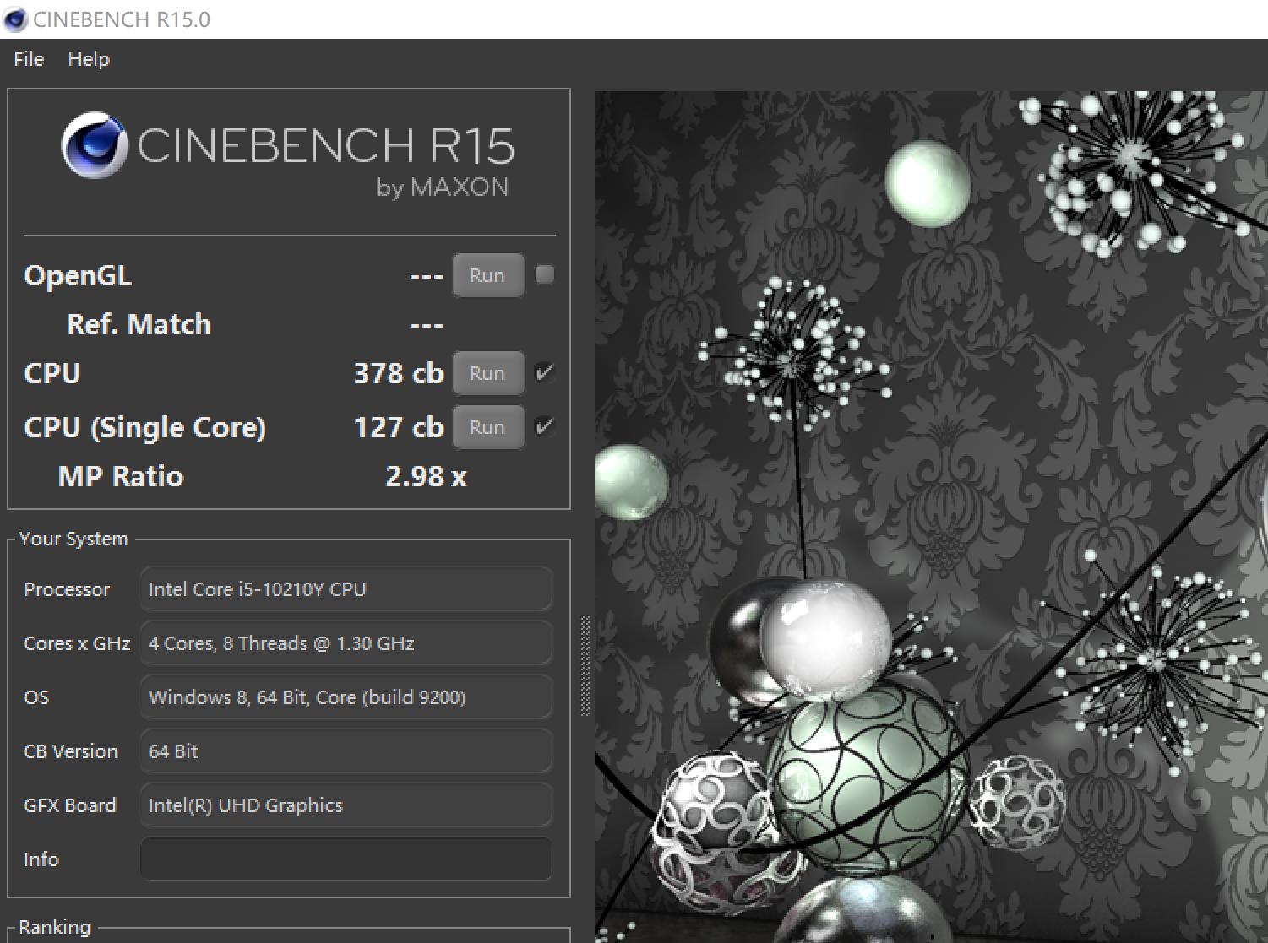Uncheck the CPU test checkbox
1268x943 pixels.
pyautogui.click(x=545, y=372)
